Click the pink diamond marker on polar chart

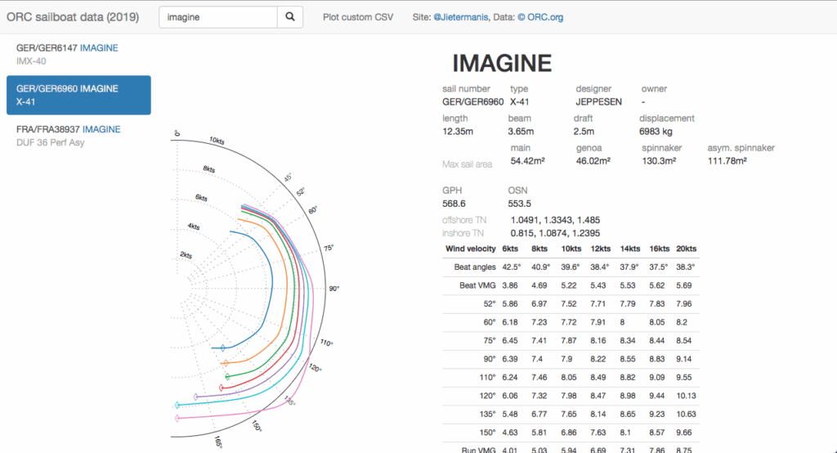pos(177,417)
